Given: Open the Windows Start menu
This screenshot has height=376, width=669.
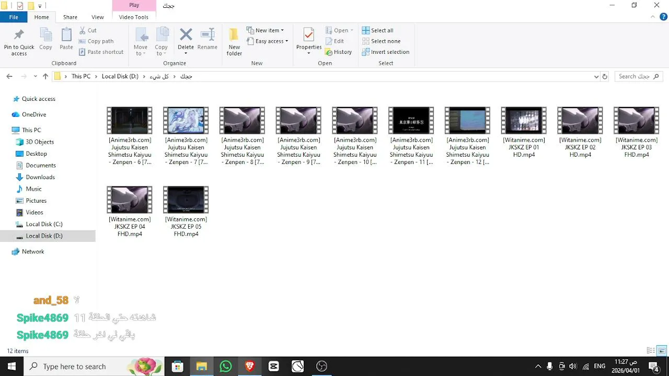Looking at the screenshot, I should 11,367.
